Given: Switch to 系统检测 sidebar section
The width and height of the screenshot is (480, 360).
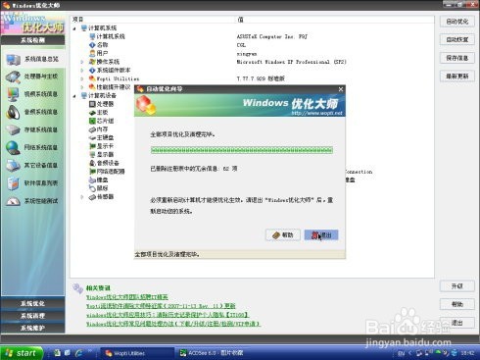Looking at the screenshot, I should click(32, 40).
